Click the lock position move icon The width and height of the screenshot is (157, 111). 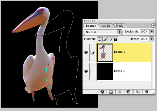point(110,39)
